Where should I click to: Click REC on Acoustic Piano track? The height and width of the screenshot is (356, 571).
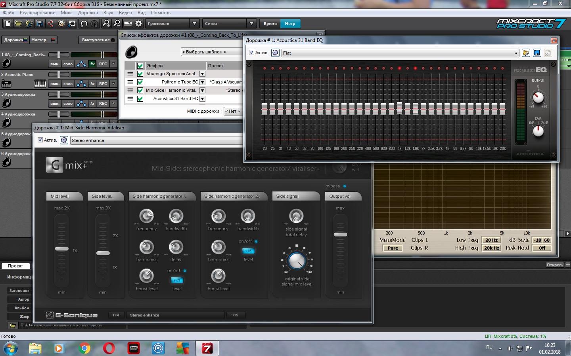click(x=103, y=83)
